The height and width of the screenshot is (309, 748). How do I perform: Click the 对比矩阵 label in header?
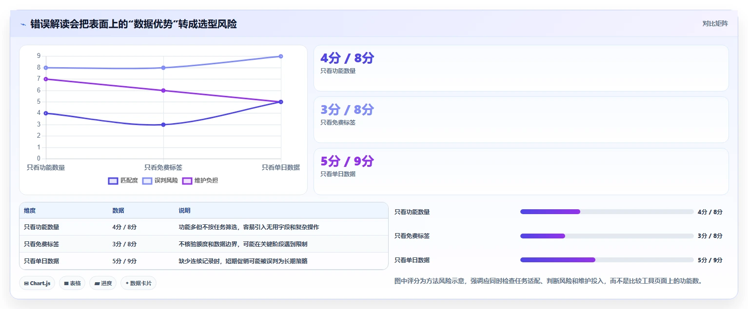[715, 24]
